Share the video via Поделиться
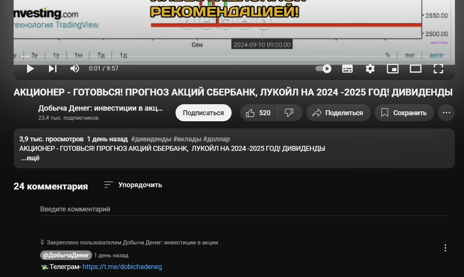This screenshot has height=277, width=464. 338,113
